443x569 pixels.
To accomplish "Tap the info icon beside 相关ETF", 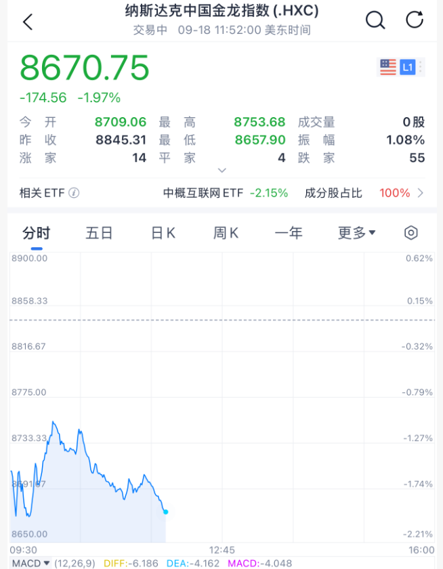I will point(74,193).
